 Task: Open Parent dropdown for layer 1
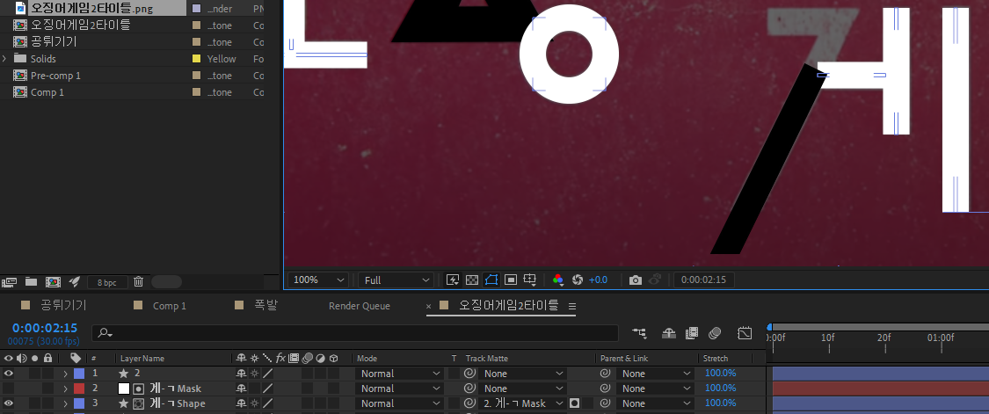tap(657, 374)
